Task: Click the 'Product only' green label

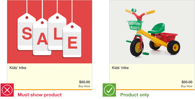Action: tap(135, 95)
